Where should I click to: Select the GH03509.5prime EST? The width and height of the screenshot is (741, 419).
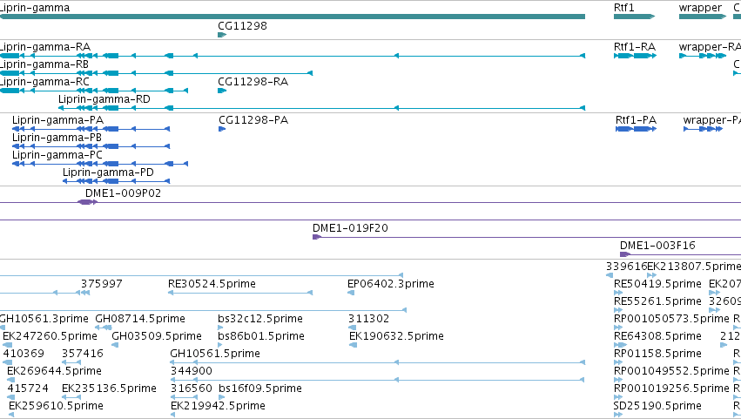[x=115, y=345]
